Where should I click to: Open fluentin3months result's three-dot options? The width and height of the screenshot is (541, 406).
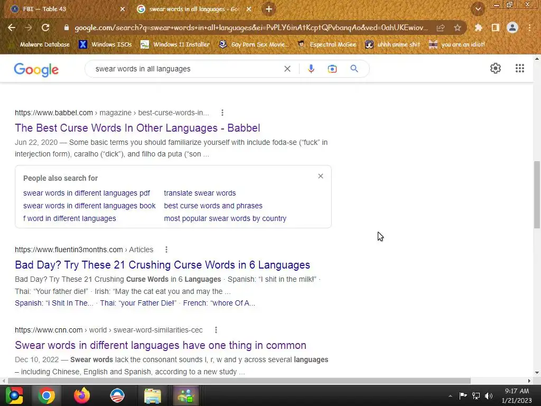click(x=166, y=250)
